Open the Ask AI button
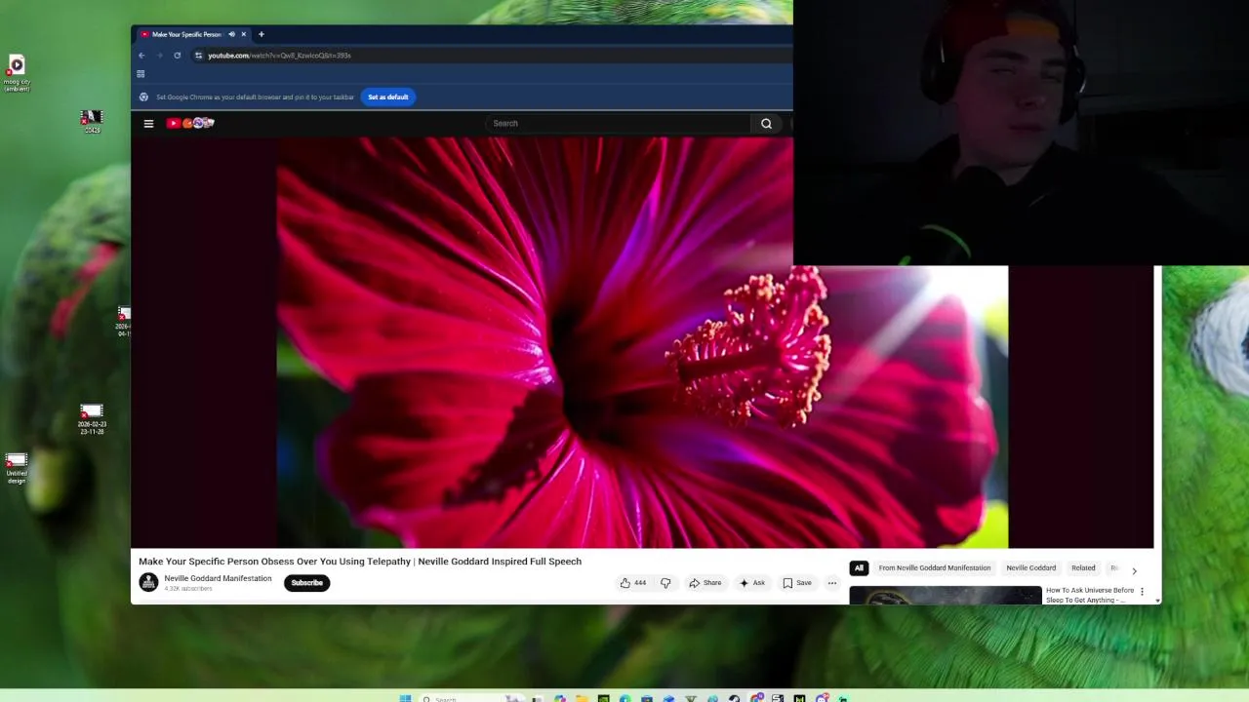The width and height of the screenshot is (1249, 702). click(751, 583)
